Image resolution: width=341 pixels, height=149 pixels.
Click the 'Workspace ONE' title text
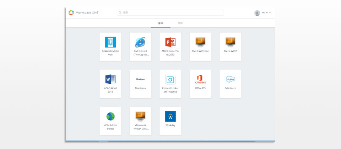pyautogui.click(x=87, y=13)
